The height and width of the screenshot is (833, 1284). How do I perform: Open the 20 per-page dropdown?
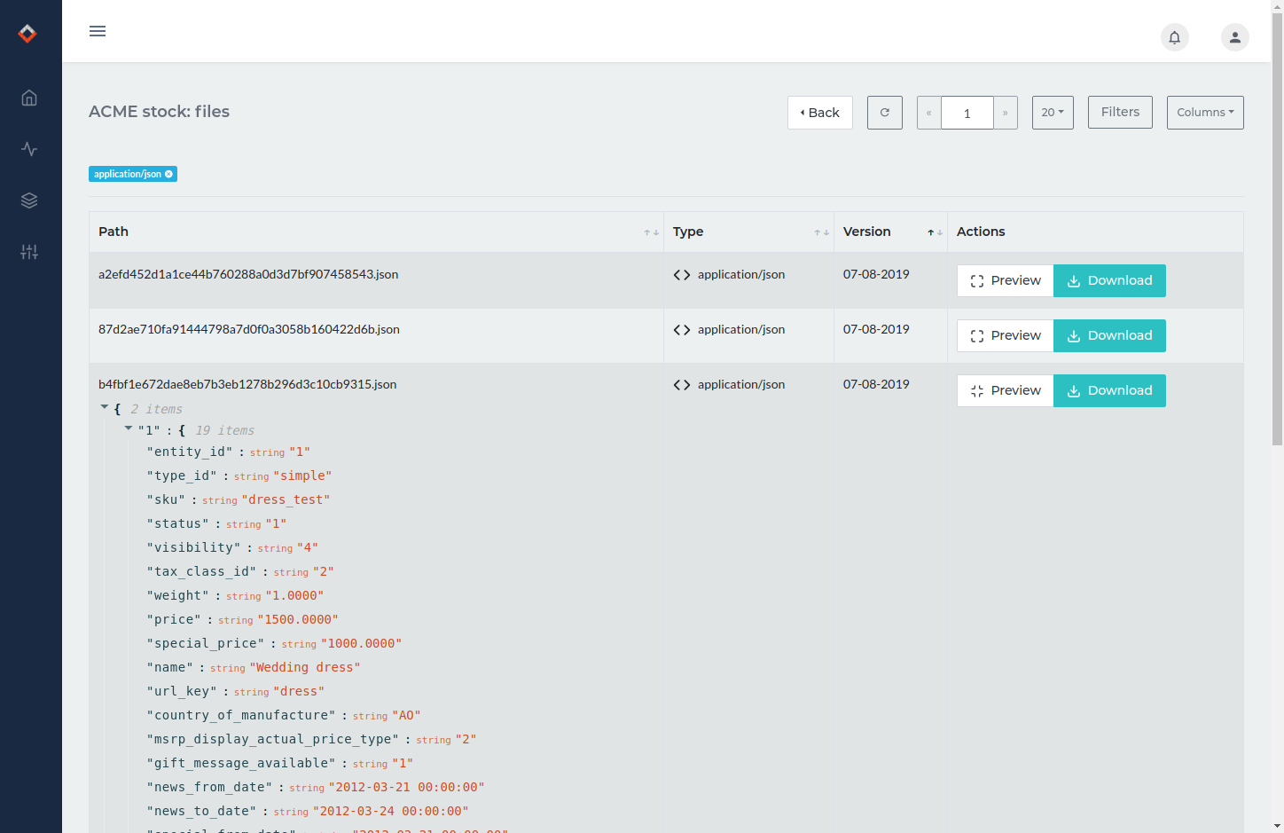tap(1053, 113)
